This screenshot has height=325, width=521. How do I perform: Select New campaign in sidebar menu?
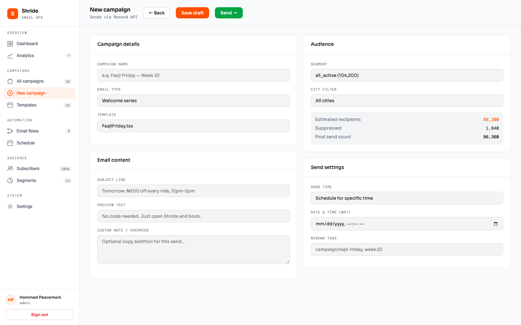click(31, 93)
